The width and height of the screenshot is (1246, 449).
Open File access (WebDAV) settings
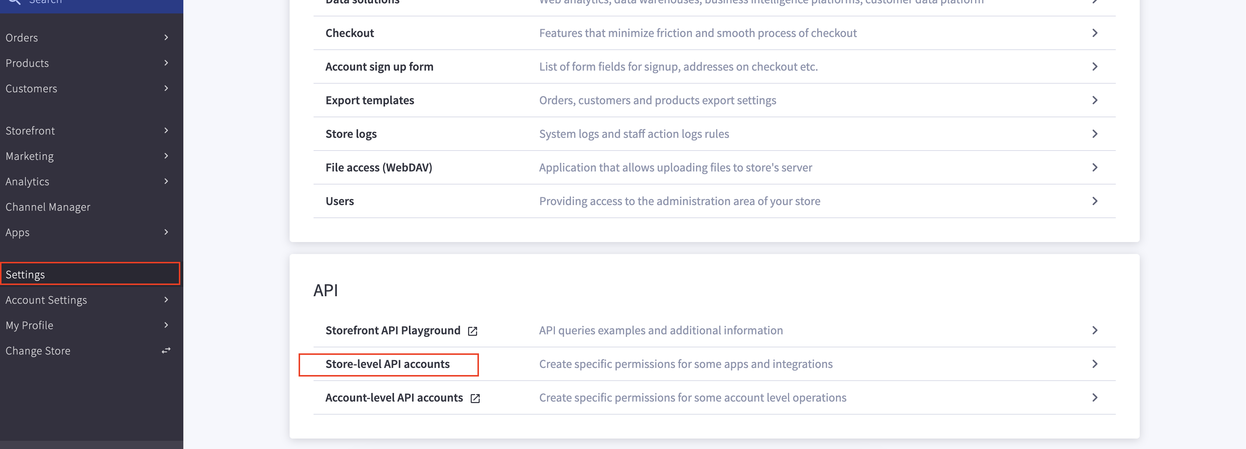pyautogui.click(x=379, y=167)
